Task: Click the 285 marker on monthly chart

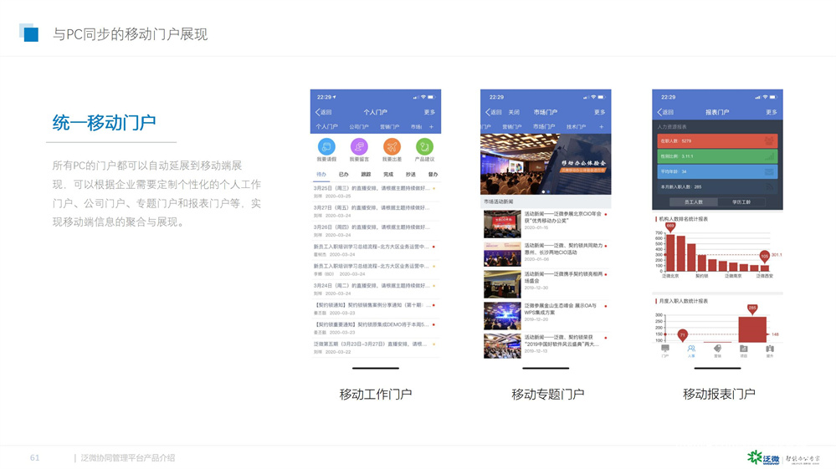Action: [752, 308]
